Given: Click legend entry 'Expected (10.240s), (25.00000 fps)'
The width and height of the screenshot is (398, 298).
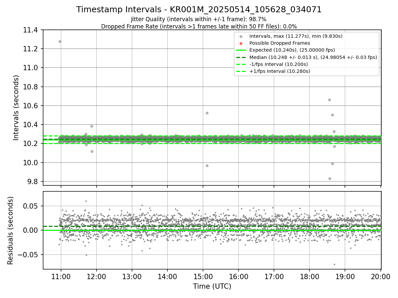Looking at the screenshot, I should point(292,50).
